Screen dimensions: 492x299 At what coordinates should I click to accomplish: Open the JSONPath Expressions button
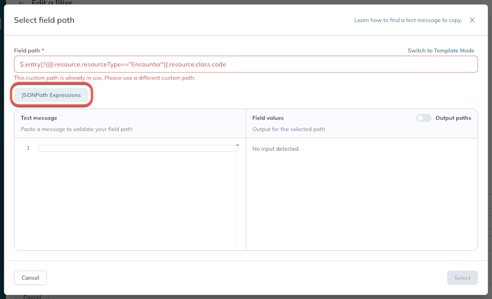[x=51, y=95]
